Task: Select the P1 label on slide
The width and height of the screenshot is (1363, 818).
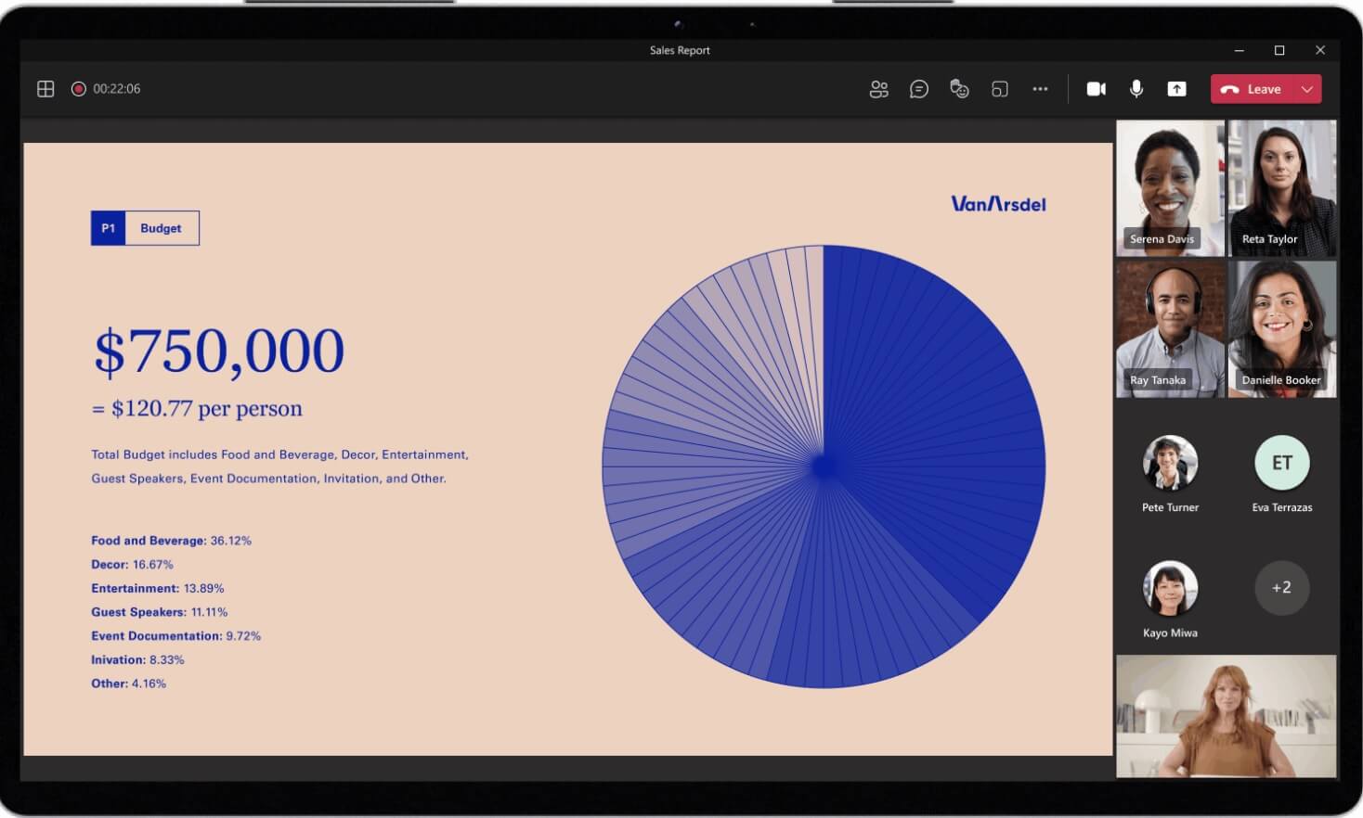Action: coord(108,228)
